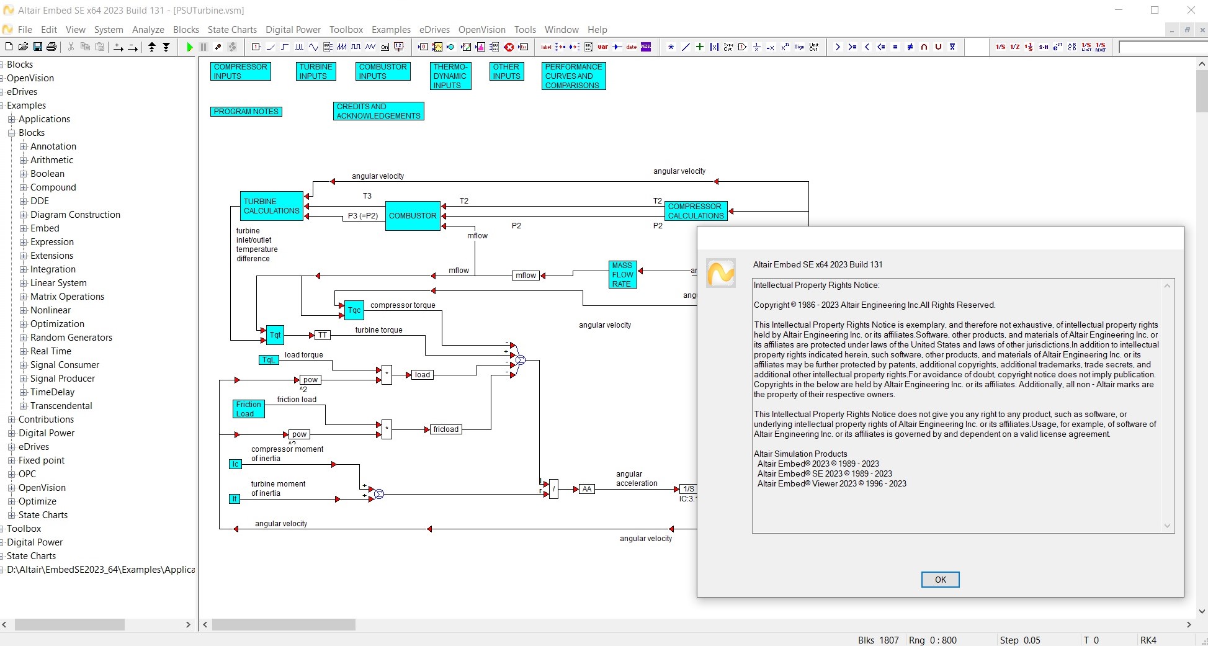Insert a histogram block icon
Image resolution: width=1208 pixels, height=646 pixels.
[480, 47]
